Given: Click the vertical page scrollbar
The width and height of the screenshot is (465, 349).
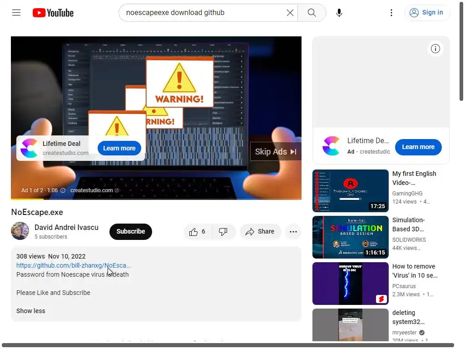Looking at the screenshot, I should click(x=461, y=50).
